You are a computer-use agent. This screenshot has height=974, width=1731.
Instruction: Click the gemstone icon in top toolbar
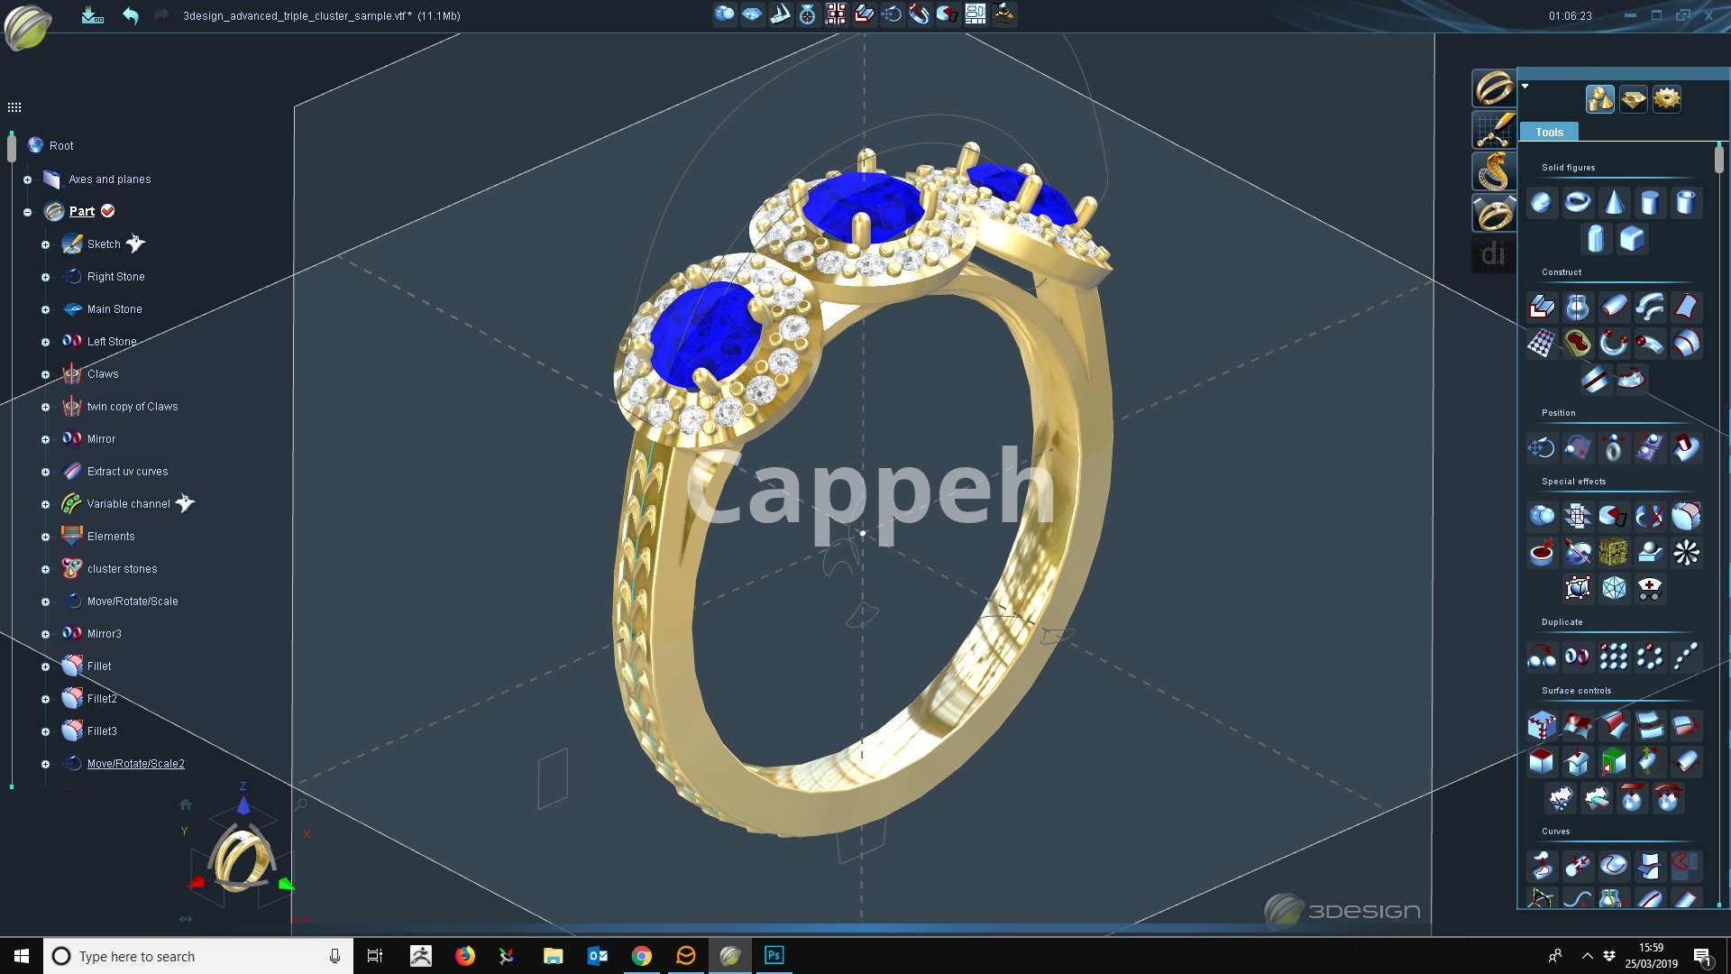point(752,14)
